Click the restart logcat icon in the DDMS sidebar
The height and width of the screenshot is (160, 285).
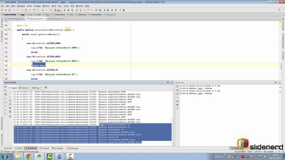[x=10, y=116]
